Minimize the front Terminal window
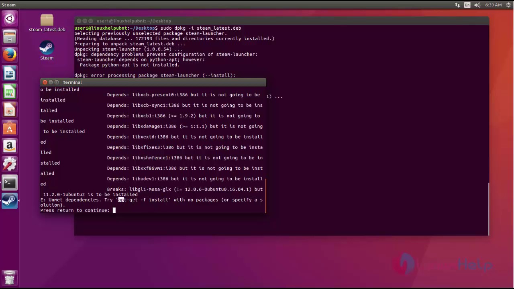The width and height of the screenshot is (514, 289). click(51, 82)
